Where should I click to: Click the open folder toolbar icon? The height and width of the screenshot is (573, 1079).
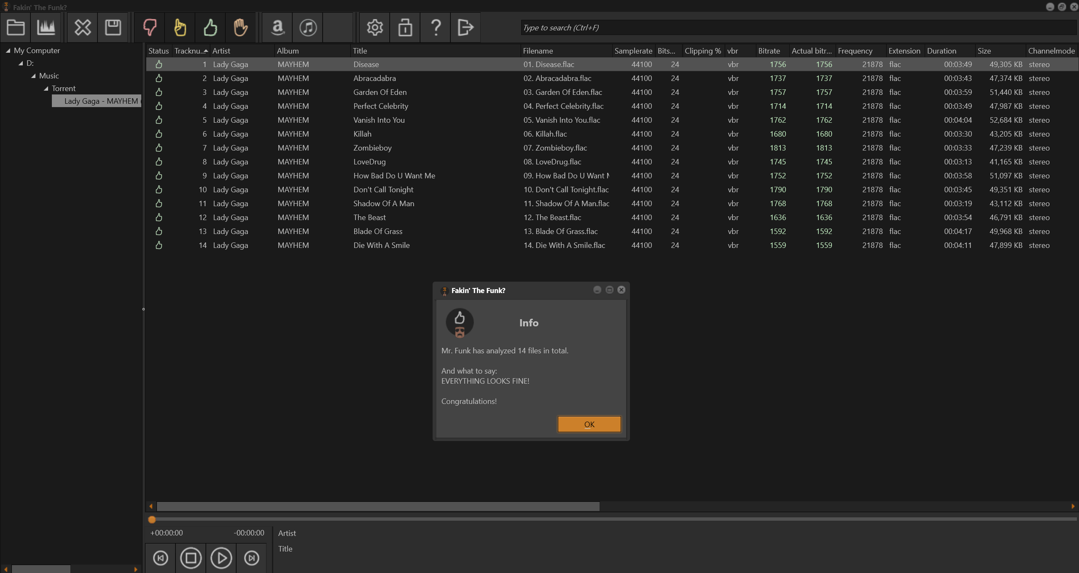(x=16, y=28)
